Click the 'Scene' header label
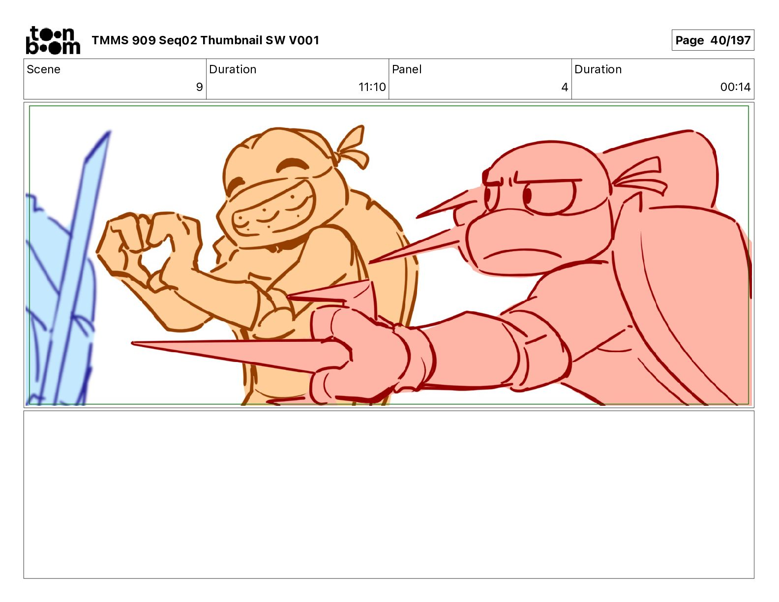 click(x=43, y=69)
